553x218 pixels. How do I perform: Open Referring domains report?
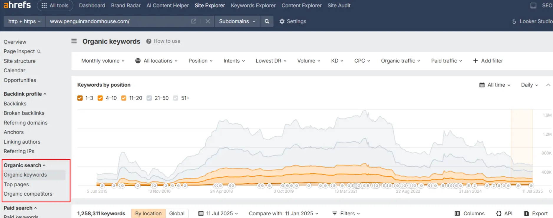[25, 123]
